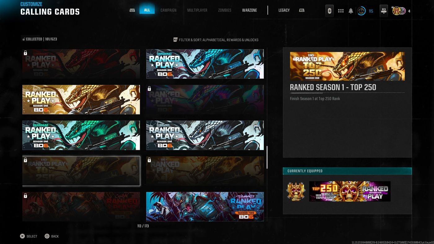The height and width of the screenshot is (244, 434).
Task: Click the equipped gold skull emblem
Action: tap(296, 191)
